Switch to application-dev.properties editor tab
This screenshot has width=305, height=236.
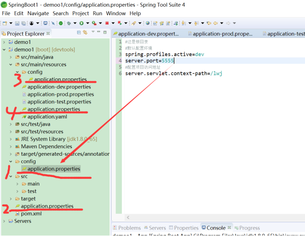pos(146,34)
